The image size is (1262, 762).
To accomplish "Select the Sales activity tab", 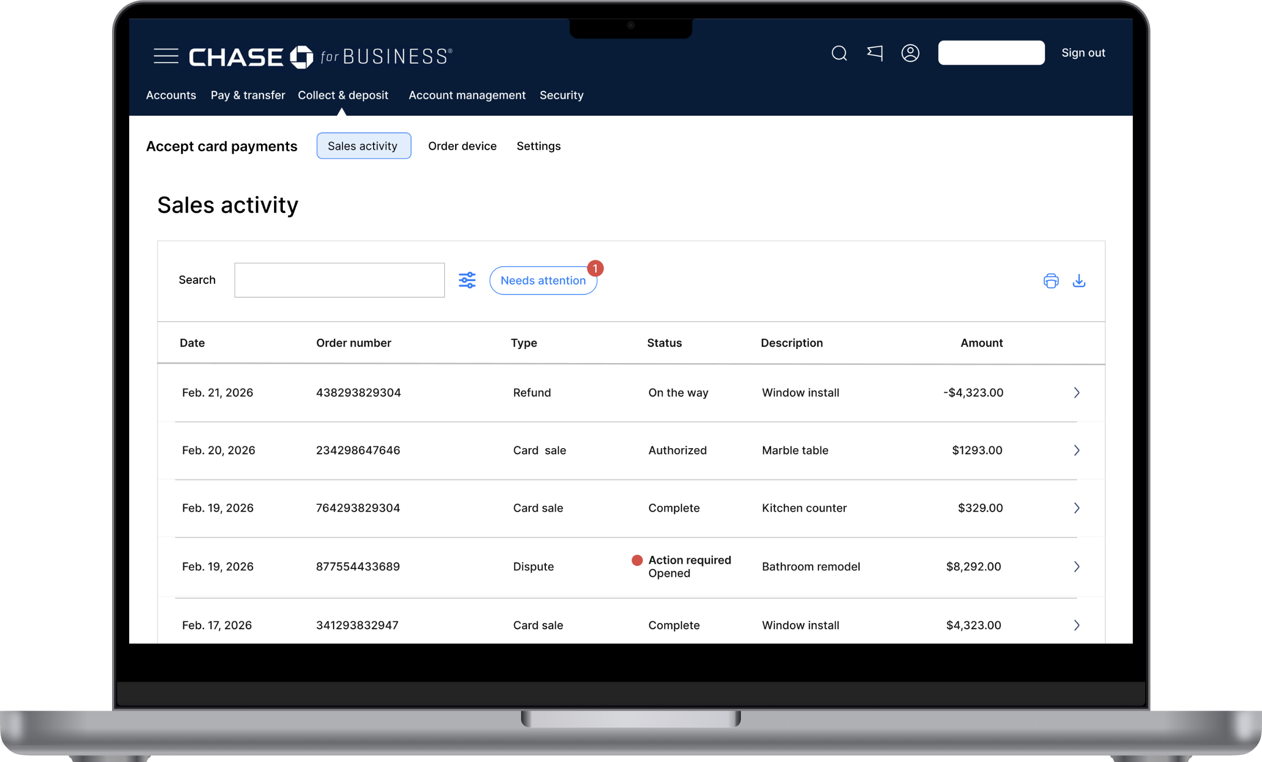I will [x=364, y=146].
